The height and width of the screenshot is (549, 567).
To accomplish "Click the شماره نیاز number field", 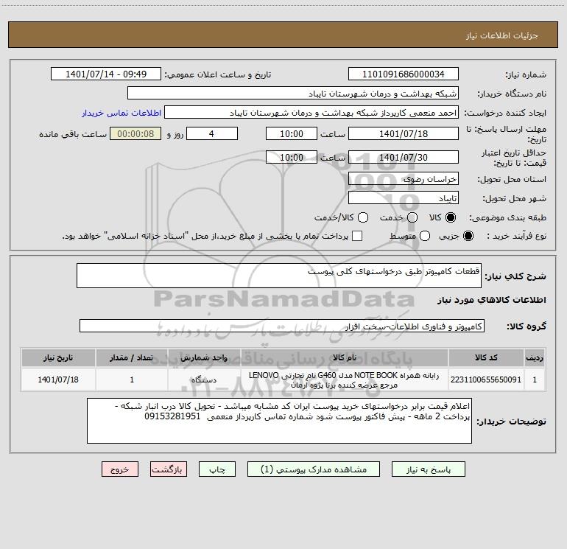I will coord(404,74).
